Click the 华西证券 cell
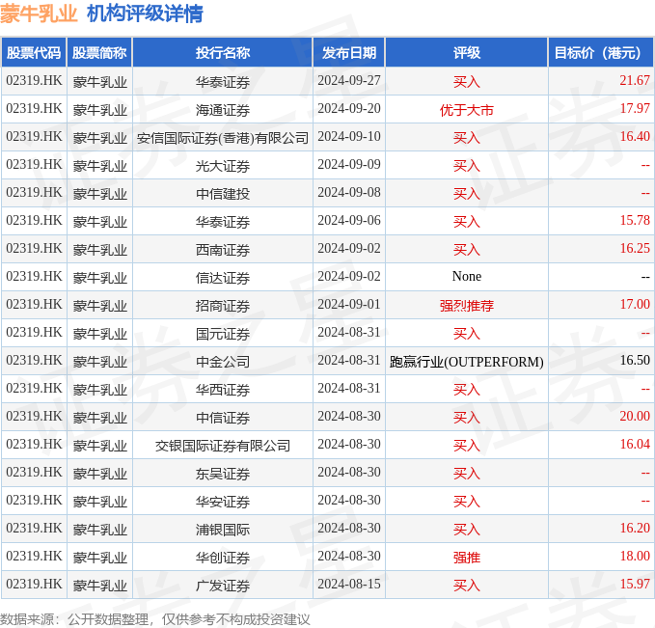This screenshot has height=628, width=655. (x=223, y=390)
